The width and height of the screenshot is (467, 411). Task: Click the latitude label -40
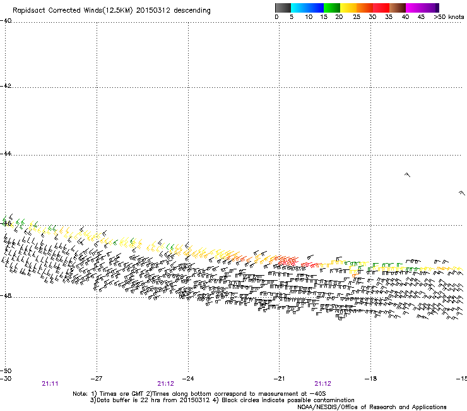[x=6, y=21]
